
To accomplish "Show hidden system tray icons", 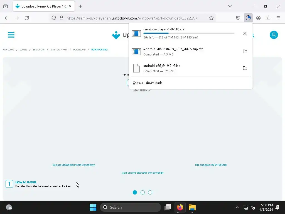I will click(x=237, y=207).
